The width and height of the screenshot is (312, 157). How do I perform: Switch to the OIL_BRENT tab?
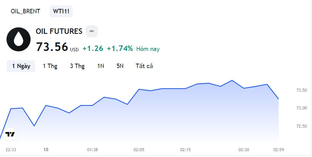pyautogui.click(x=25, y=11)
